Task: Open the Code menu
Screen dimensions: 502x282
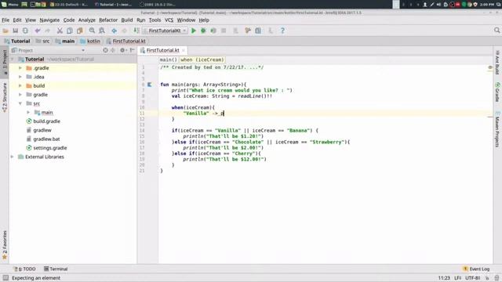Action: click(69, 20)
